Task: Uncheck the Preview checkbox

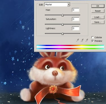Action: click(x=93, y=41)
